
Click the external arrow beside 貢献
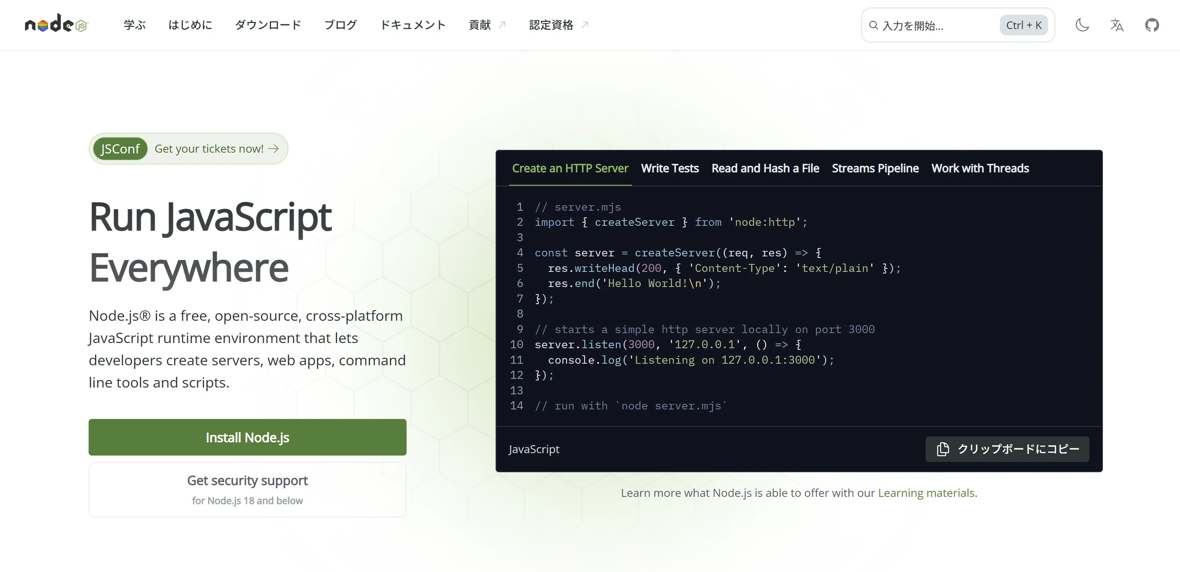click(x=502, y=25)
